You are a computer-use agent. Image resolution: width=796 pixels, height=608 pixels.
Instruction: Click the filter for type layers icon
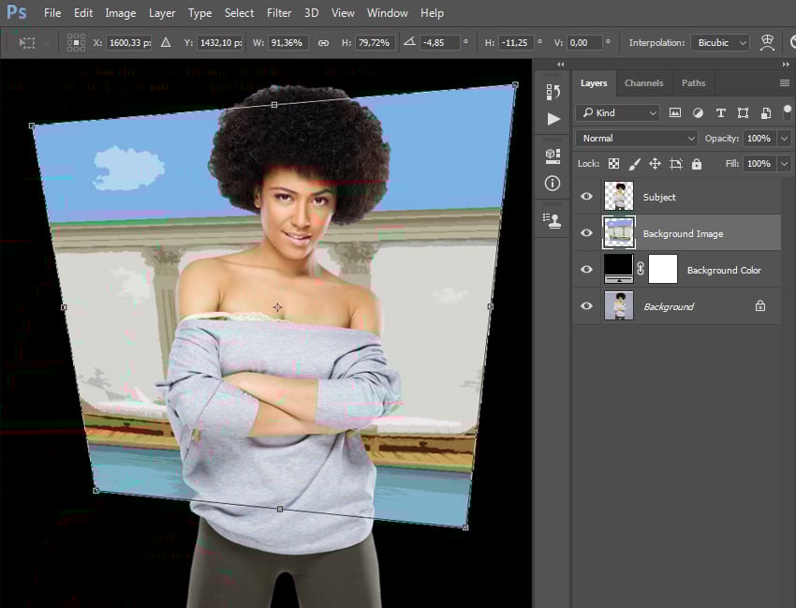coord(720,113)
